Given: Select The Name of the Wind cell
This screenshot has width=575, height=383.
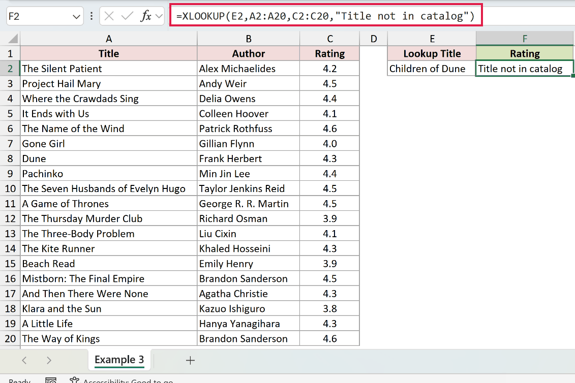Looking at the screenshot, I should [x=109, y=129].
